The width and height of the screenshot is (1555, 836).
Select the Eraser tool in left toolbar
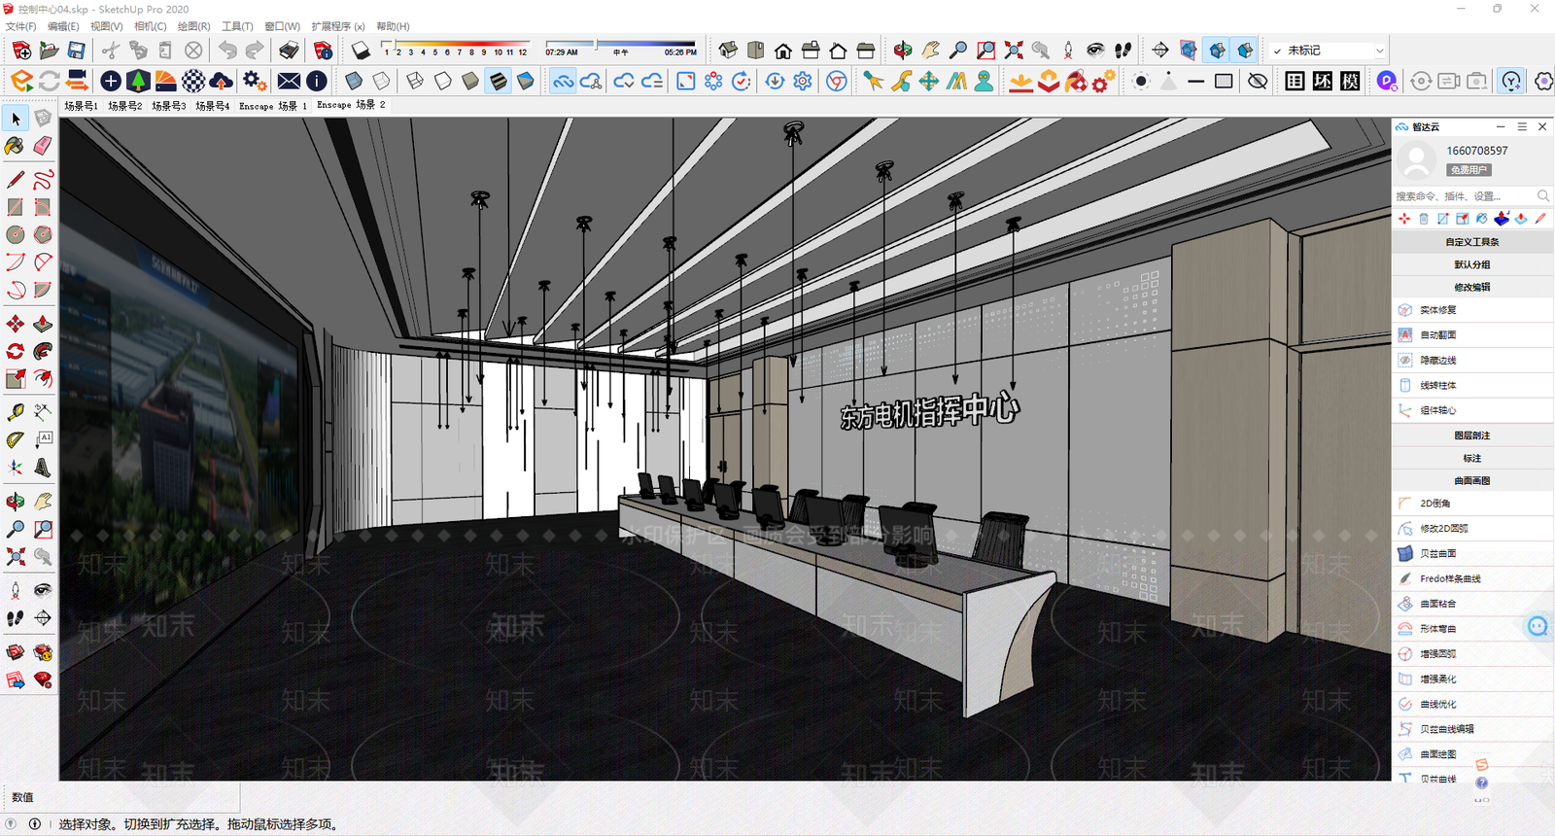pyautogui.click(x=43, y=146)
